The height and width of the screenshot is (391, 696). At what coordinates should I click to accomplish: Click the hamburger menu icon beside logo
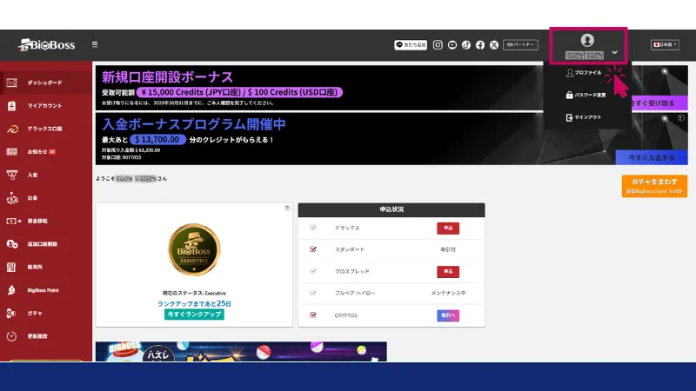tap(95, 44)
